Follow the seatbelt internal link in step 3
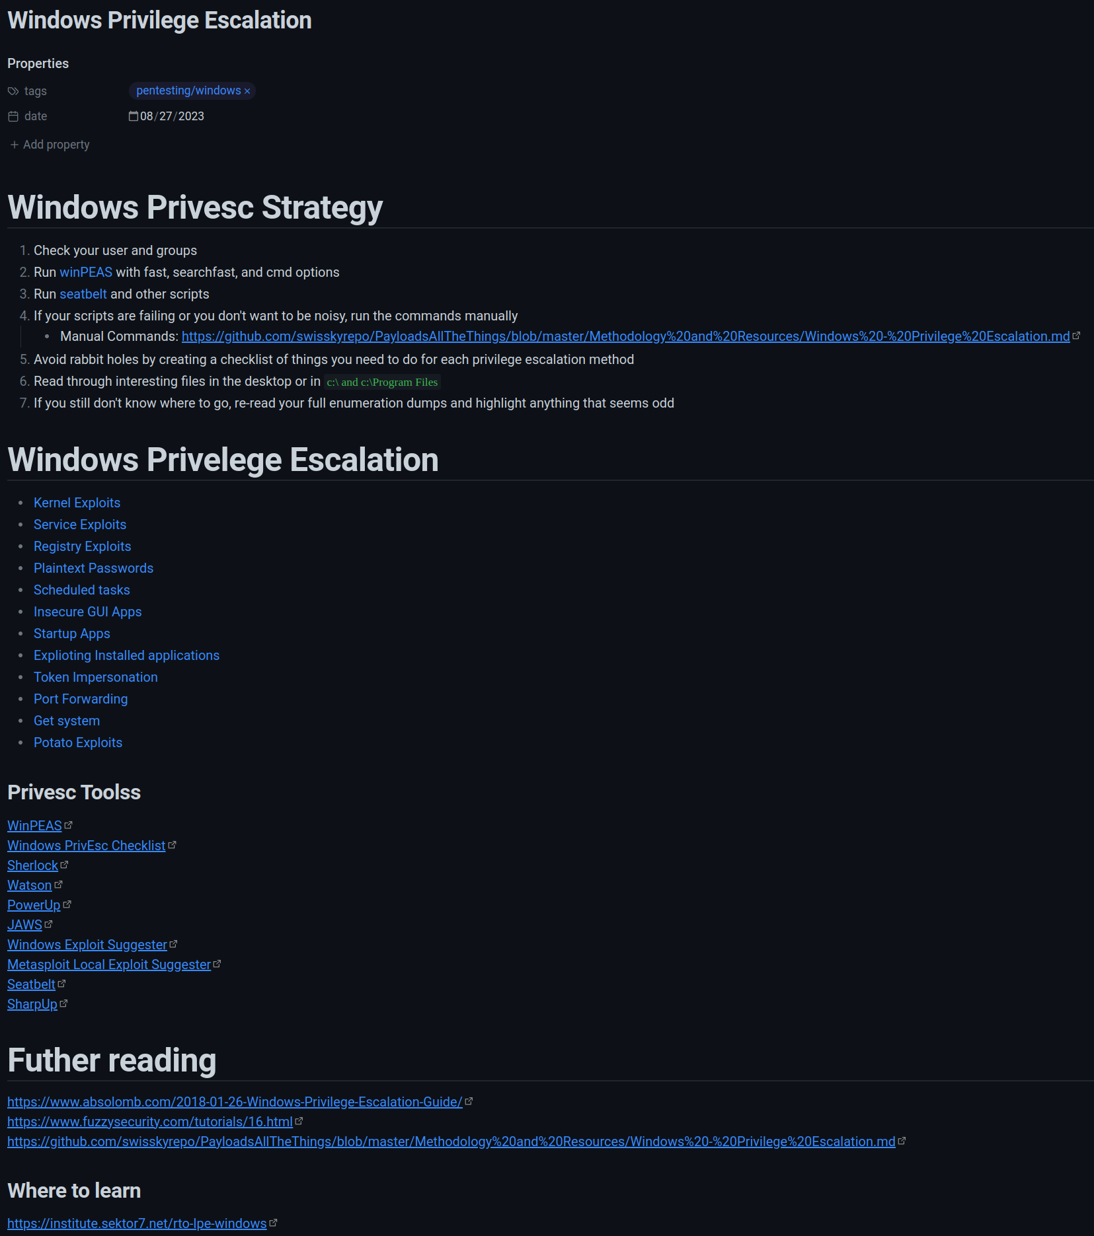 [x=83, y=294]
